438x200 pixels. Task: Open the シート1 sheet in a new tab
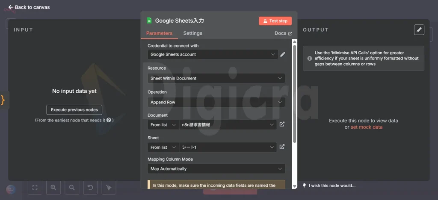click(282, 147)
